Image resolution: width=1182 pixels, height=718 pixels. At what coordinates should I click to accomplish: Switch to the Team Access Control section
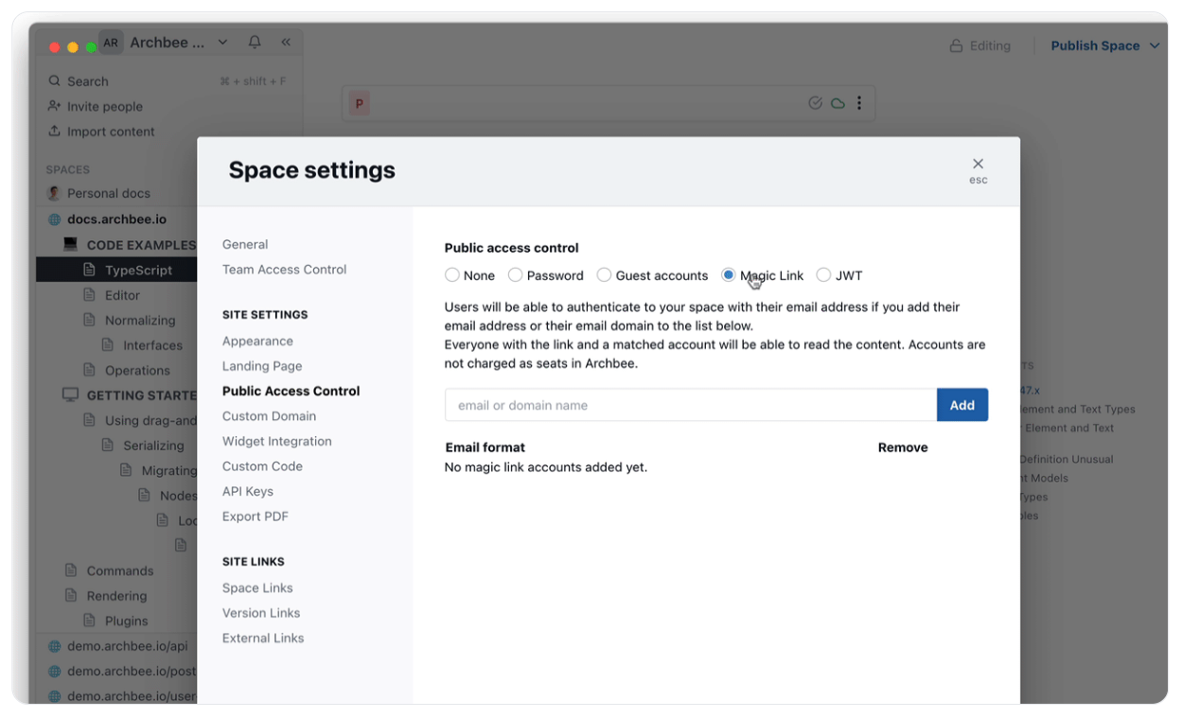[284, 269]
